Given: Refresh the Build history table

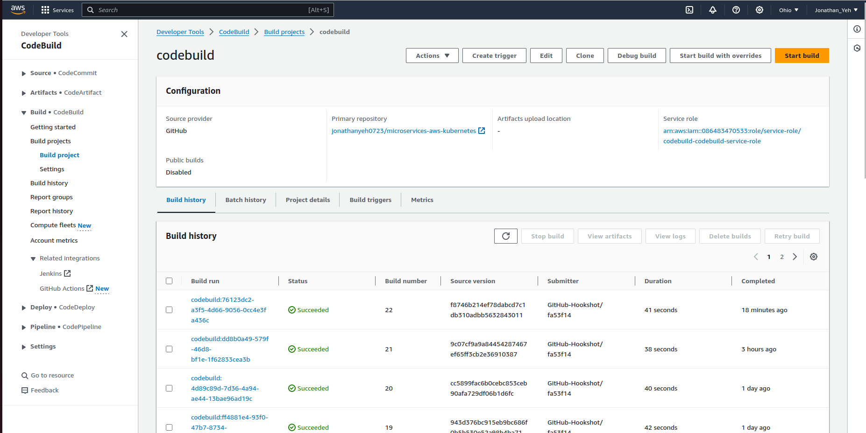Looking at the screenshot, I should pos(506,236).
